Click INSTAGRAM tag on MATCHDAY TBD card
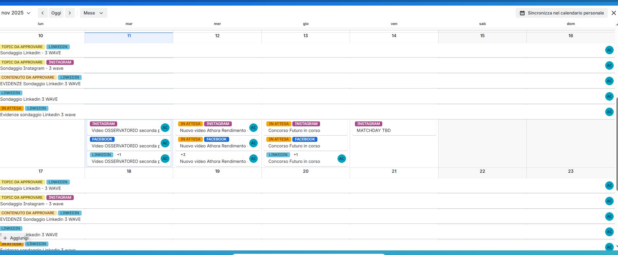Screen dimensions: 618x255 click(368, 124)
